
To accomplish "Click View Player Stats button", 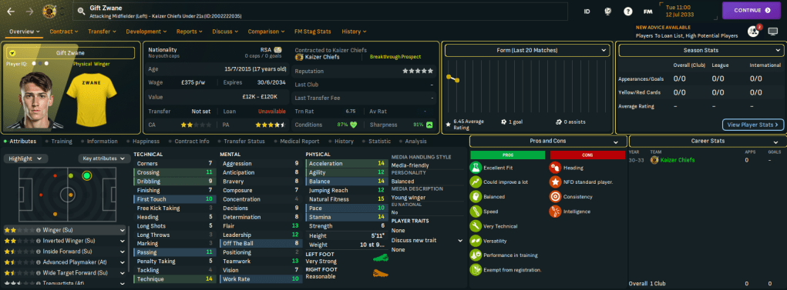I will (753, 124).
